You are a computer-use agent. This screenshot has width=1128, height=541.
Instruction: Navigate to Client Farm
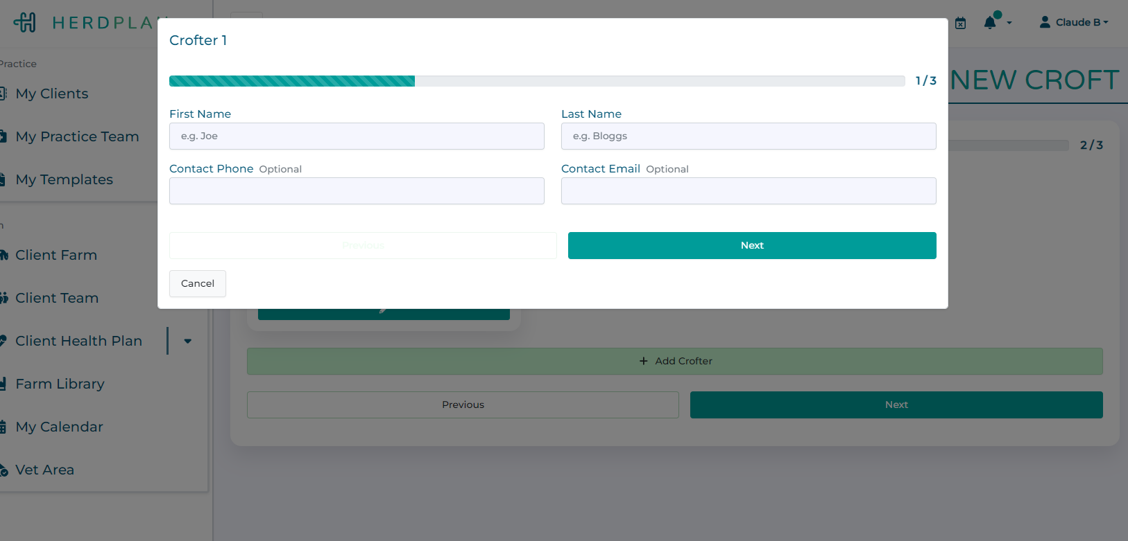56,255
